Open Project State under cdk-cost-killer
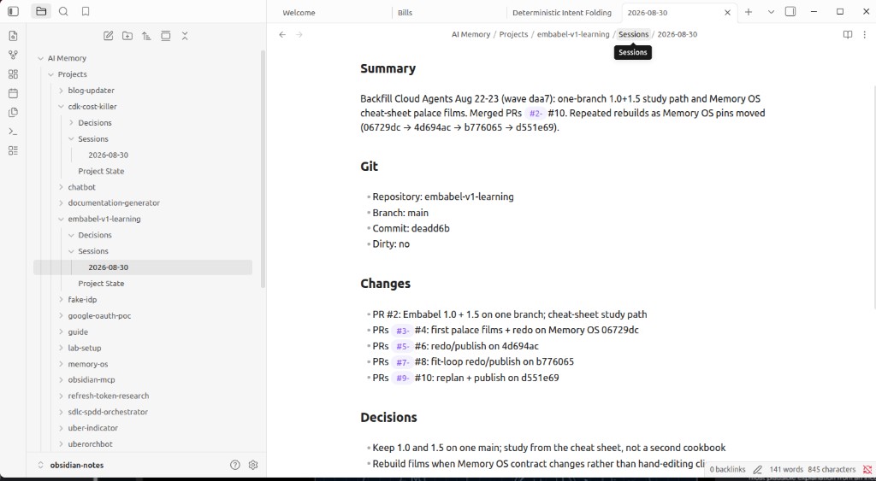 (x=101, y=172)
